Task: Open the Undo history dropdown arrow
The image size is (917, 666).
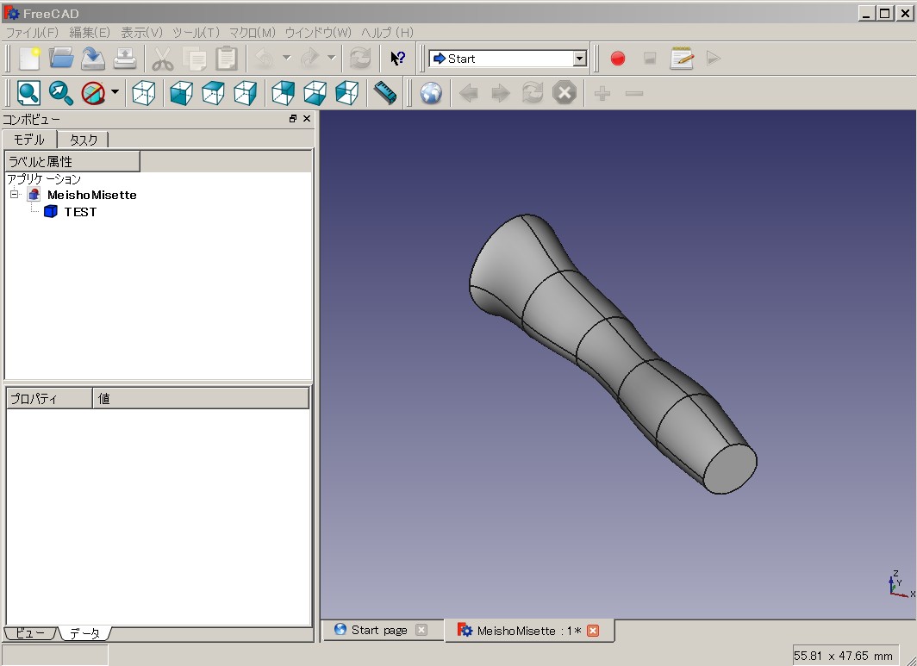Action: (x=286, y=58)
